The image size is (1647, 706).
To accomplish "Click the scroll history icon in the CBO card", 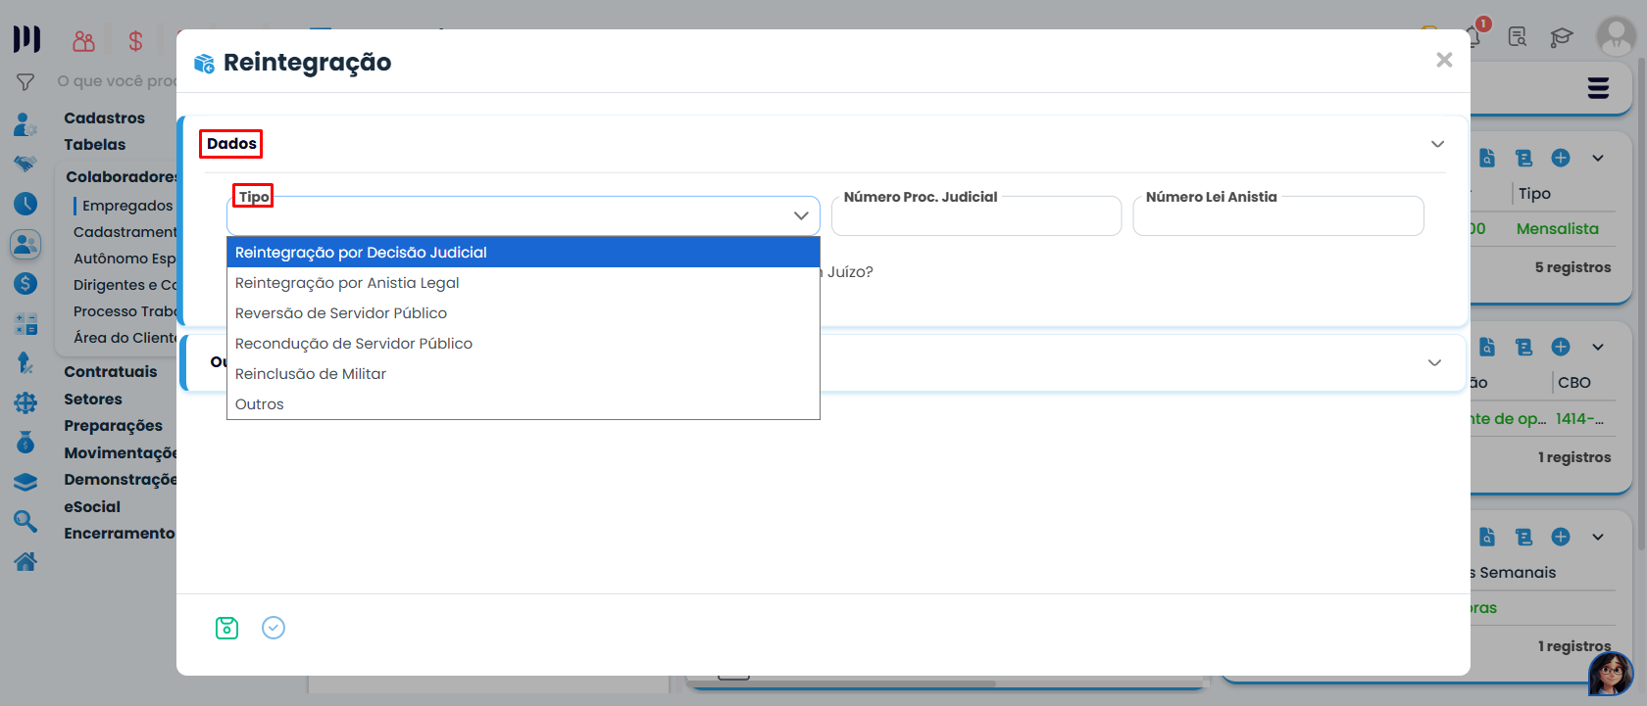I will pyautogui.click(x=1523, y=347).
